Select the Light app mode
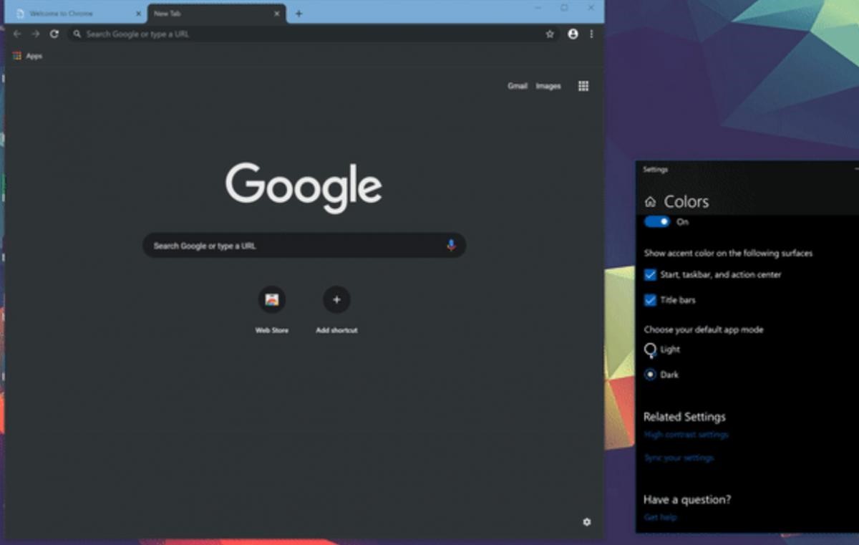Image resolution: width=859 pixels, height=545 pixels. (x=650, y=349)
